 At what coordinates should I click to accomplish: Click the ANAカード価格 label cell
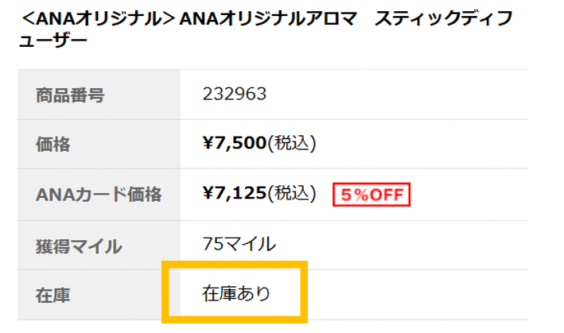click(x=99, y=195)
